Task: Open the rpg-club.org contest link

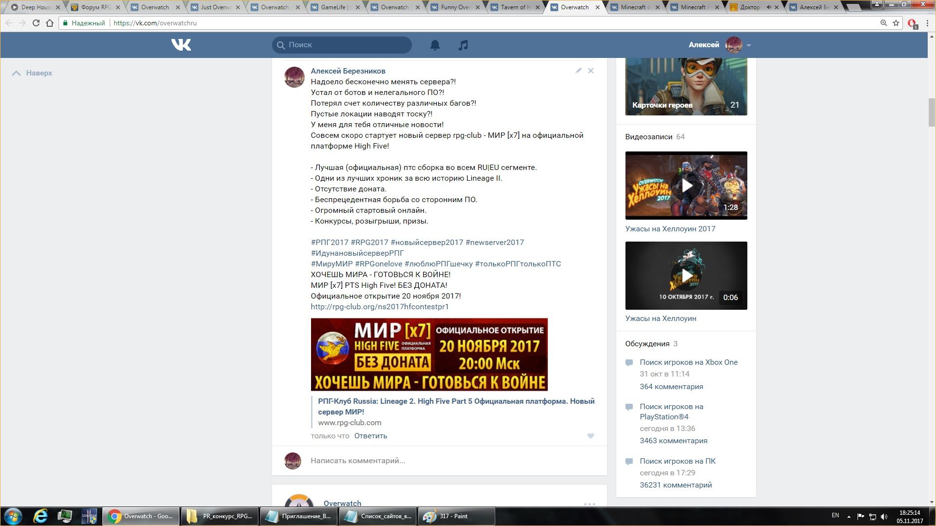Action: click(379, 307)
